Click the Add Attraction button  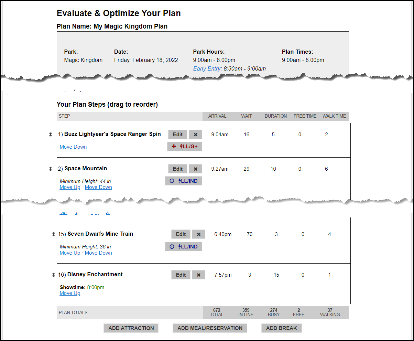tap(131, 328)
